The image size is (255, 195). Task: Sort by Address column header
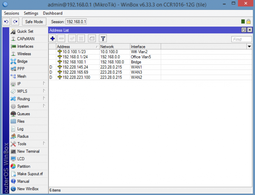tap(78, 47)
